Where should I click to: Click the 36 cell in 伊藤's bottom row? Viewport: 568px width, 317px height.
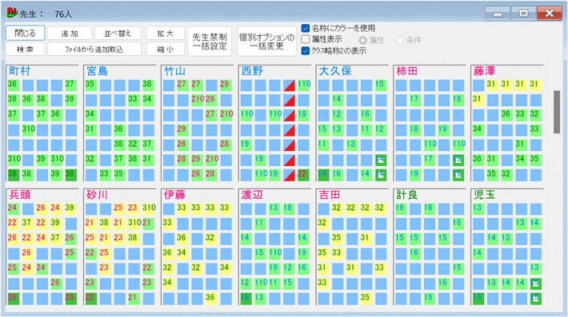tap(211, 299)
